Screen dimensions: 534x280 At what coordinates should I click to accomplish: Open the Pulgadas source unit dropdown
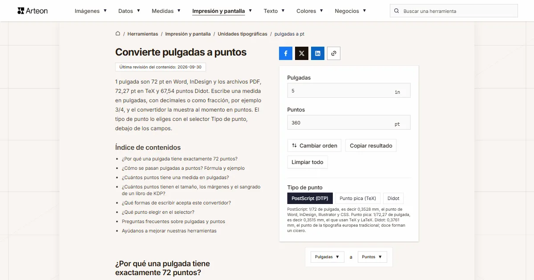[x=327, y=257]
